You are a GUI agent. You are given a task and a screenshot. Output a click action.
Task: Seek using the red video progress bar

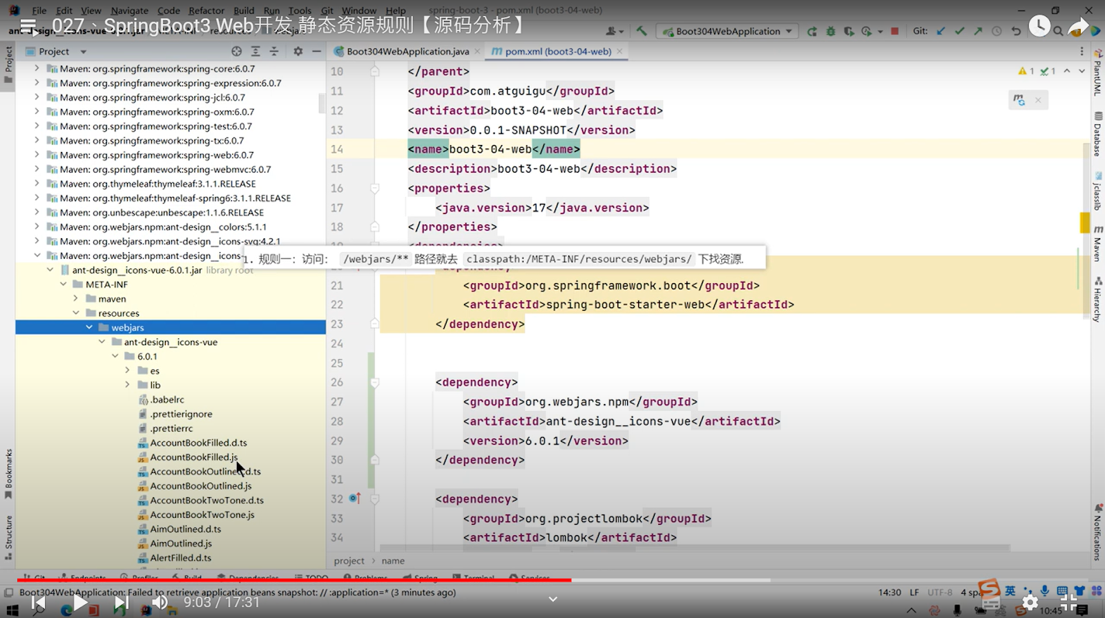pos(294,580)
